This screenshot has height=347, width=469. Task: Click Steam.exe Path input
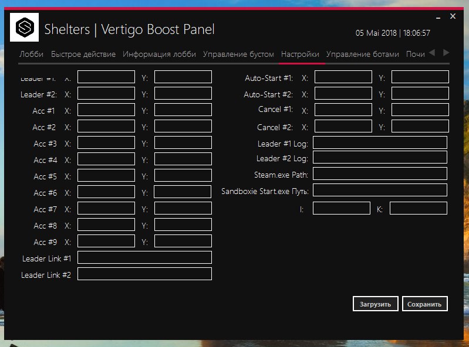pyautogui.click(x=380, y=174)
